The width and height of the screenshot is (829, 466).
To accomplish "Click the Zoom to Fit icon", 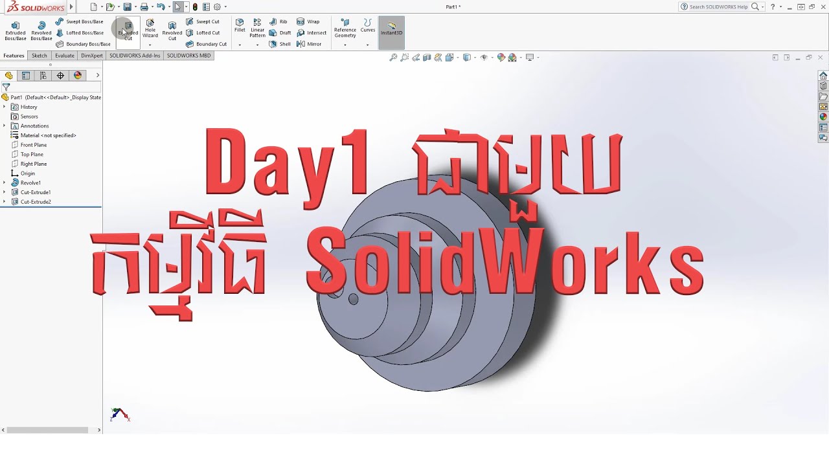I will coord(392,58).
